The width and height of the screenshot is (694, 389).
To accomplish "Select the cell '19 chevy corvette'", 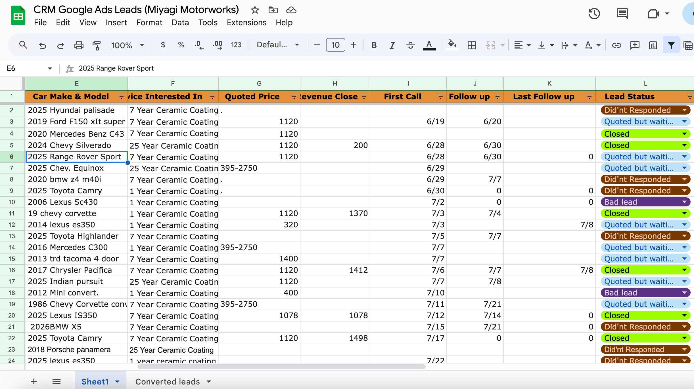I will 76,213.
